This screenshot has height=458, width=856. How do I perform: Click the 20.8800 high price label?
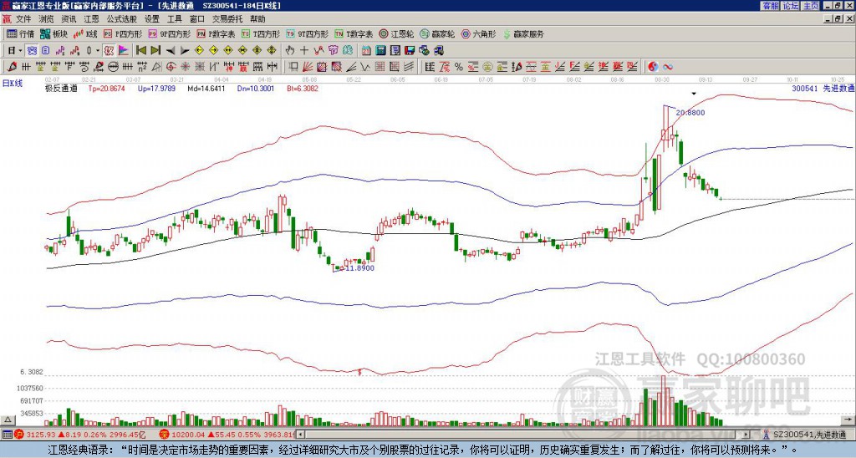point(690,113)
